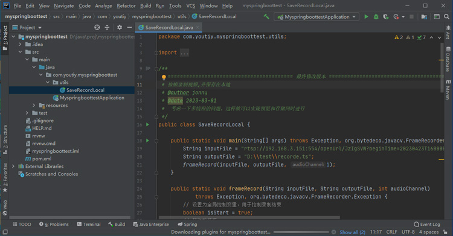The width and height of the screenshot is (453, 236).
Task: Click the editor vertical scrollbar
Action: click(x=442, y=68)
